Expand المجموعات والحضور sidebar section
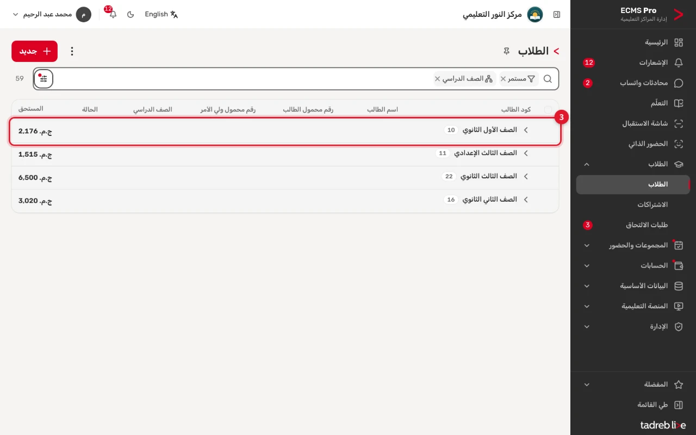 tap(587, 246)
